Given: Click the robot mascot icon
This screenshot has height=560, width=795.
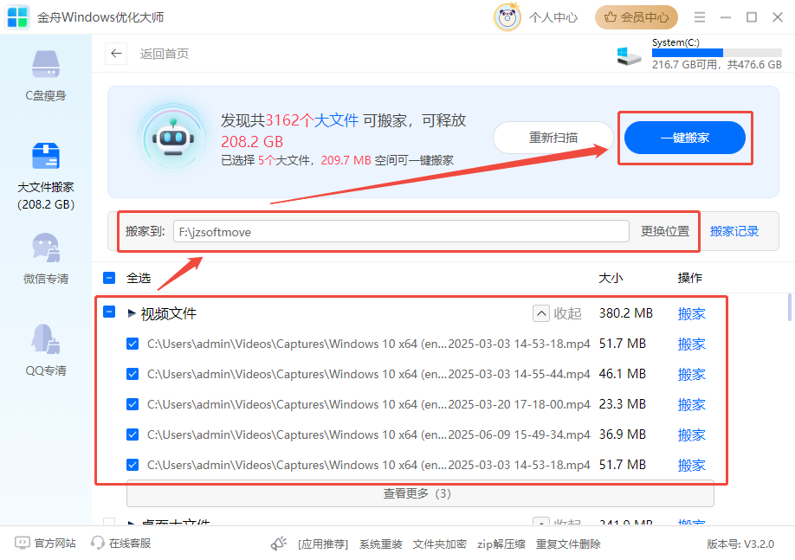Looking at the screenshot, I should 174,138.
